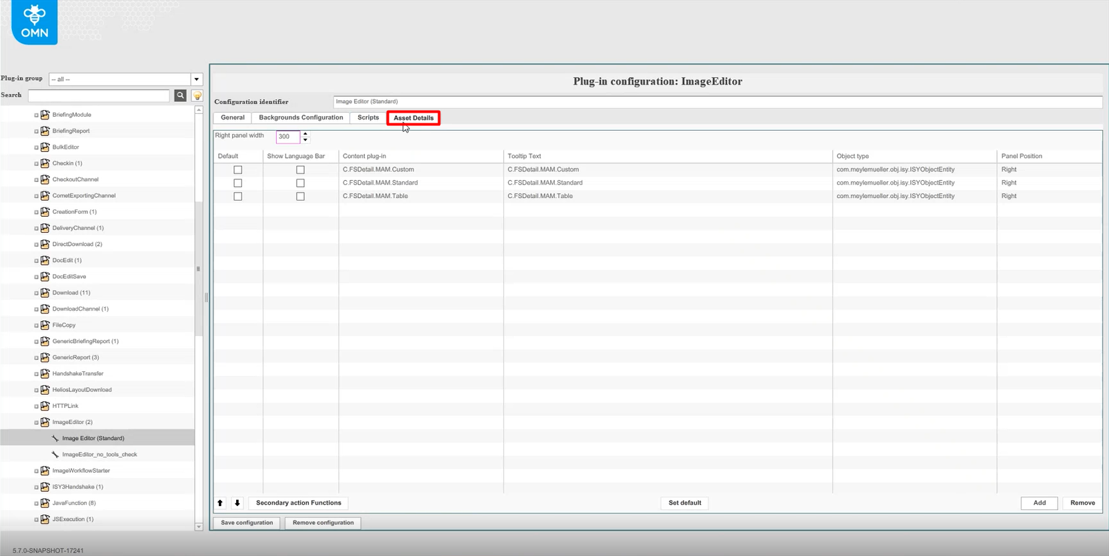1109x556 pixels.
Task: Enable Show Language Bar for C.FSDetail.MAM.Custom
Action: [300, 170]
